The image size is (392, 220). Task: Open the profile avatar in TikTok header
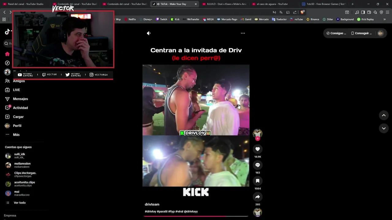pos(380,33)
